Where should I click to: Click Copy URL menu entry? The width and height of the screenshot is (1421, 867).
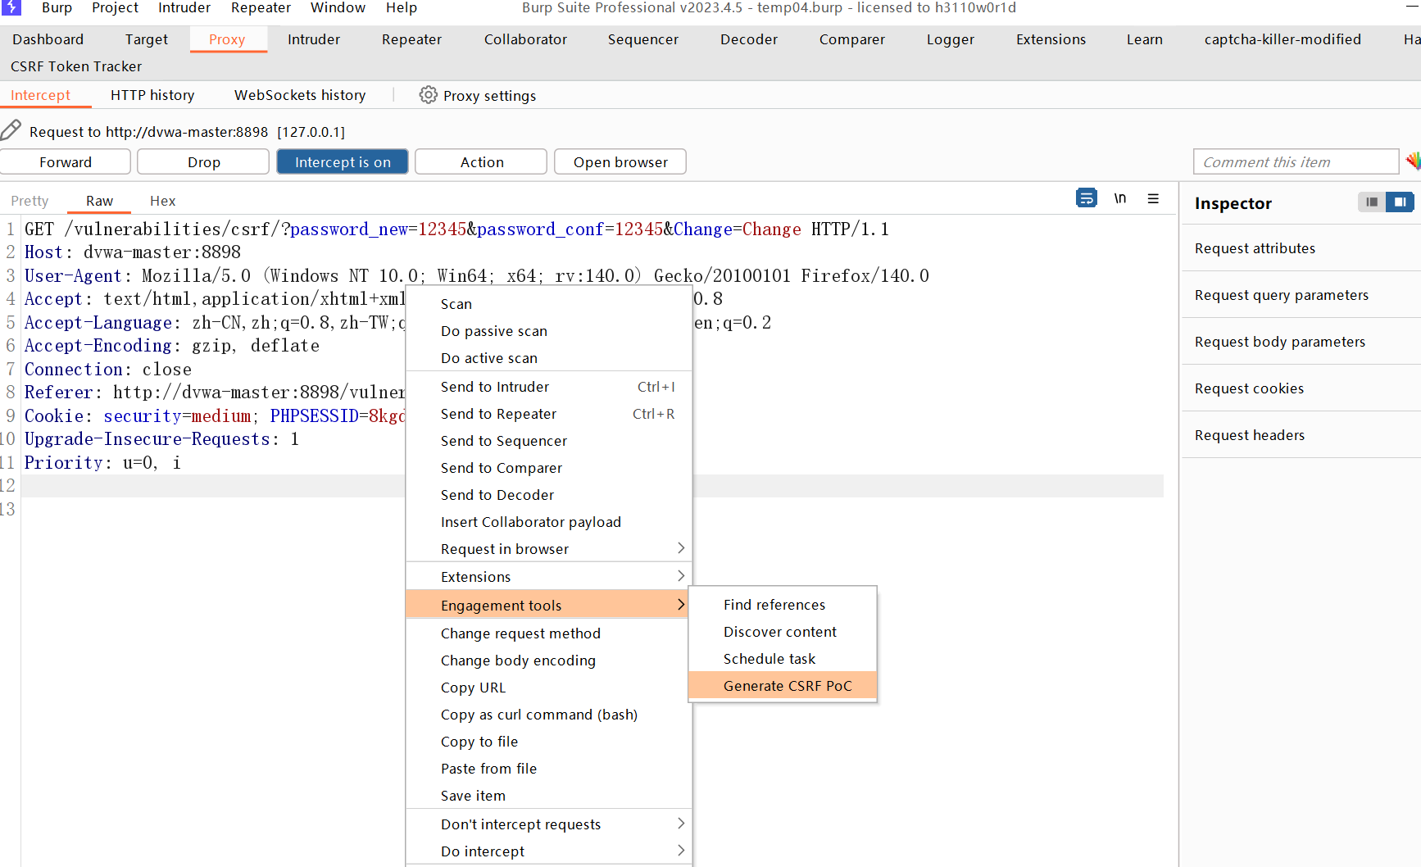(x=549, y=688)
